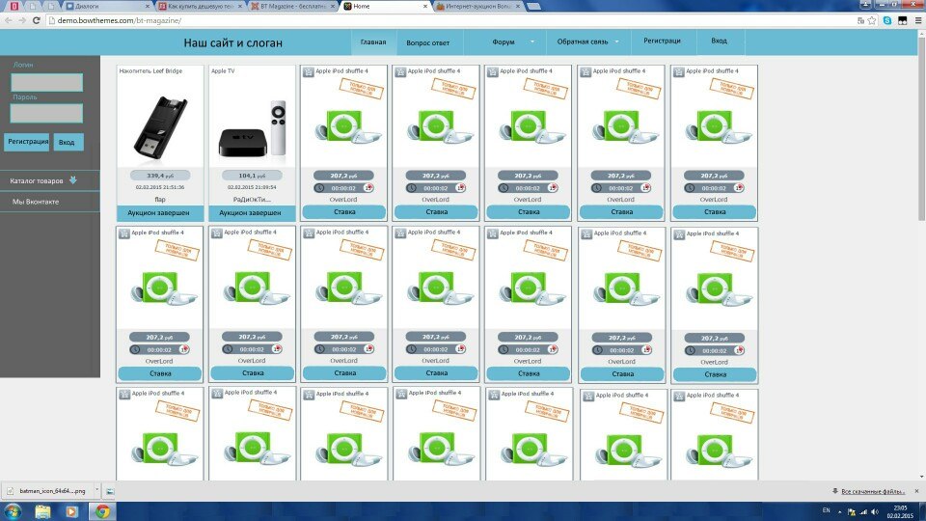Open the Skype extension icon

(887, 20)
